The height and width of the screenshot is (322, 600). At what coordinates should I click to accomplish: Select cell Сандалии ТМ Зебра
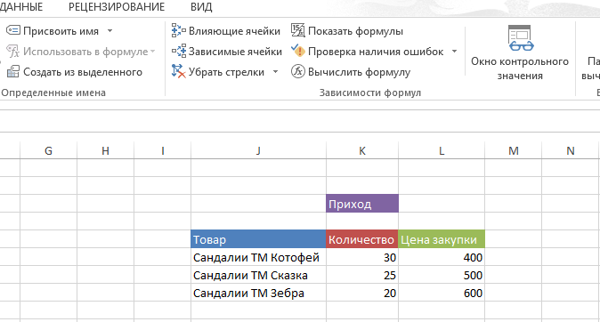tap(258, 293)
